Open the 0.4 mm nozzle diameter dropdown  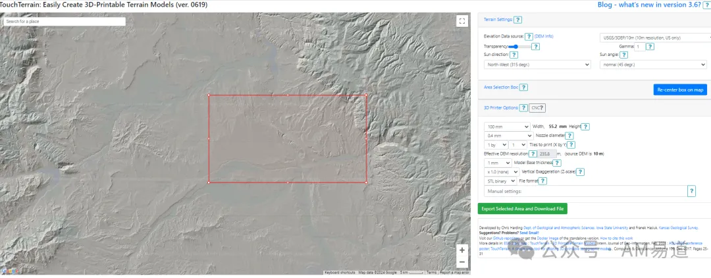508,136
